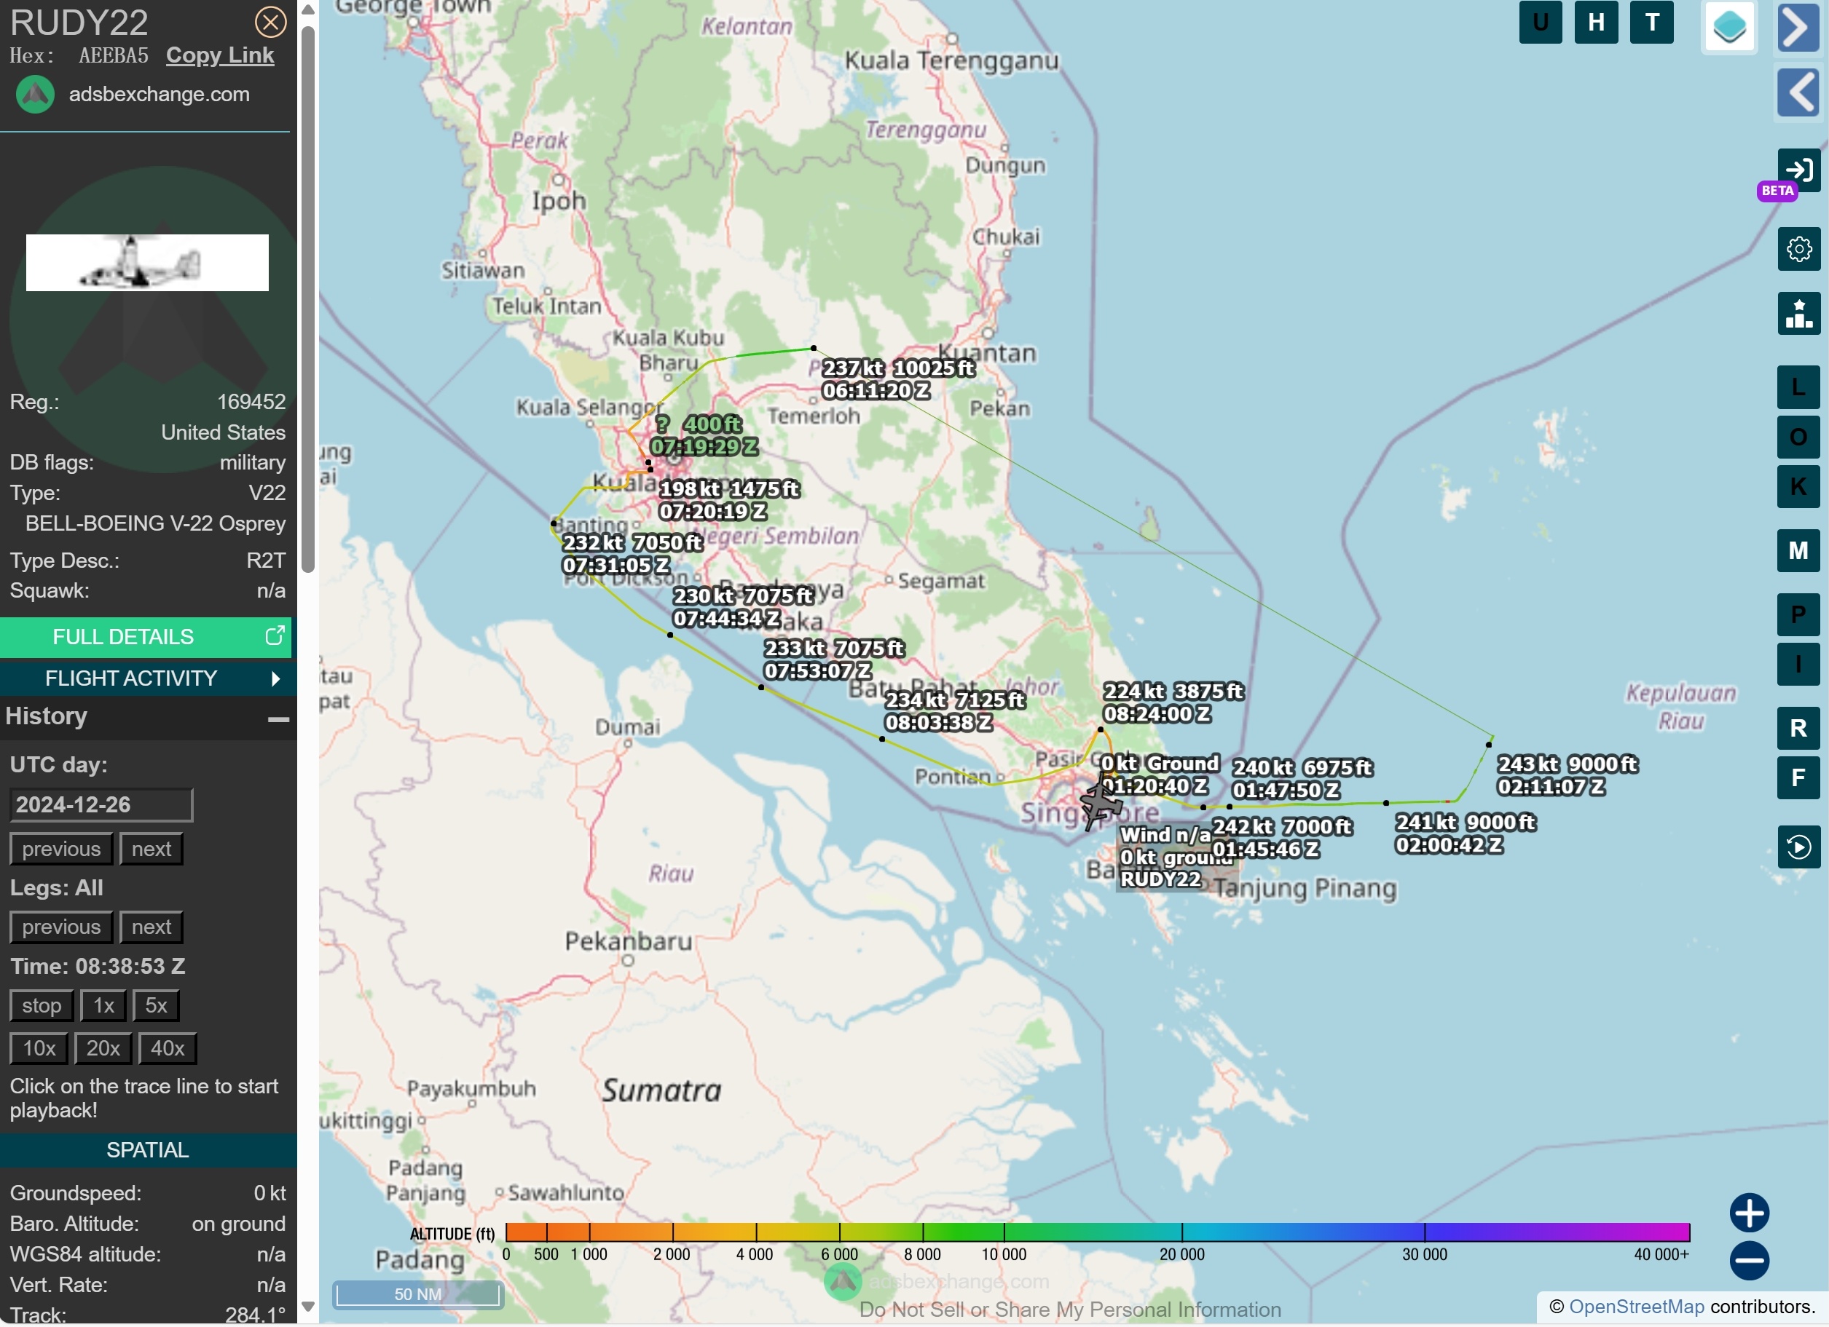Click the 50 NM scale bar
Image resolution: width=1829 pixels, height=1327 pixels.
(x=418, y=1296)
